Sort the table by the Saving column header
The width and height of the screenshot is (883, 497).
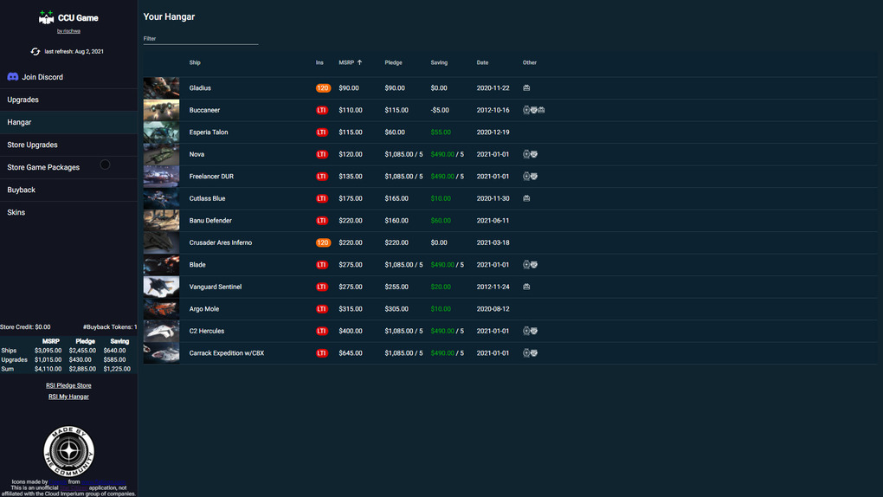[x=439, y=62]
